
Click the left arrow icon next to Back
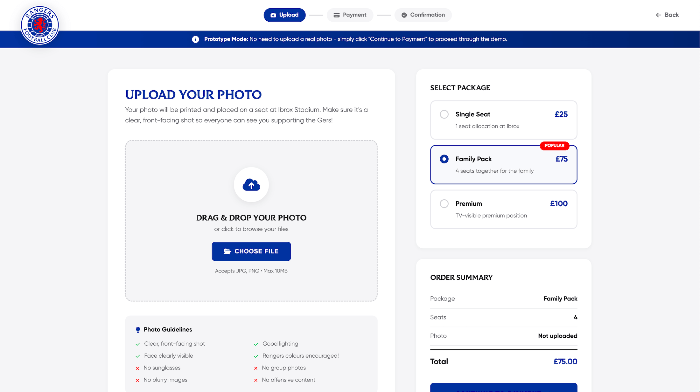(x=658, y=15)
